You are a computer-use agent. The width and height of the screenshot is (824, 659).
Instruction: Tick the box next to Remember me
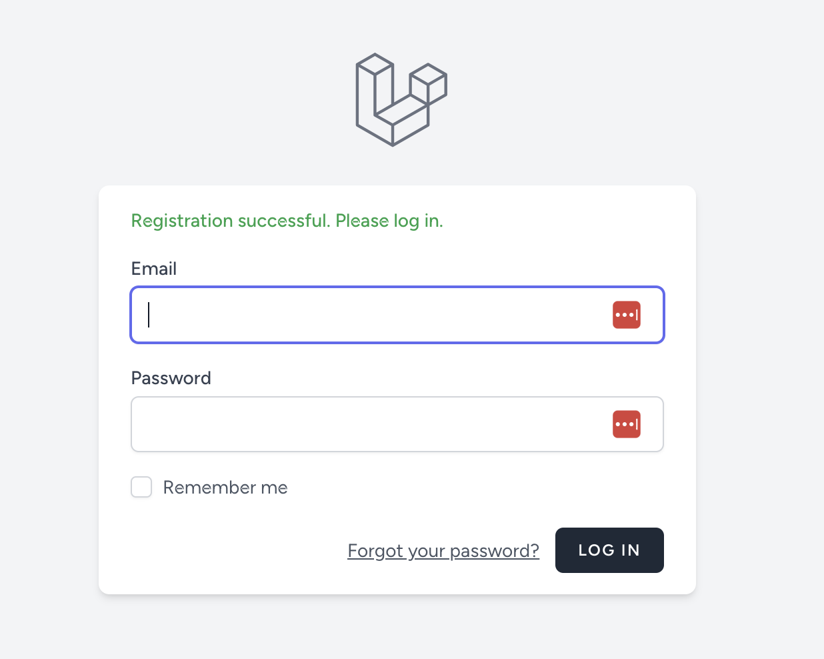141,487
